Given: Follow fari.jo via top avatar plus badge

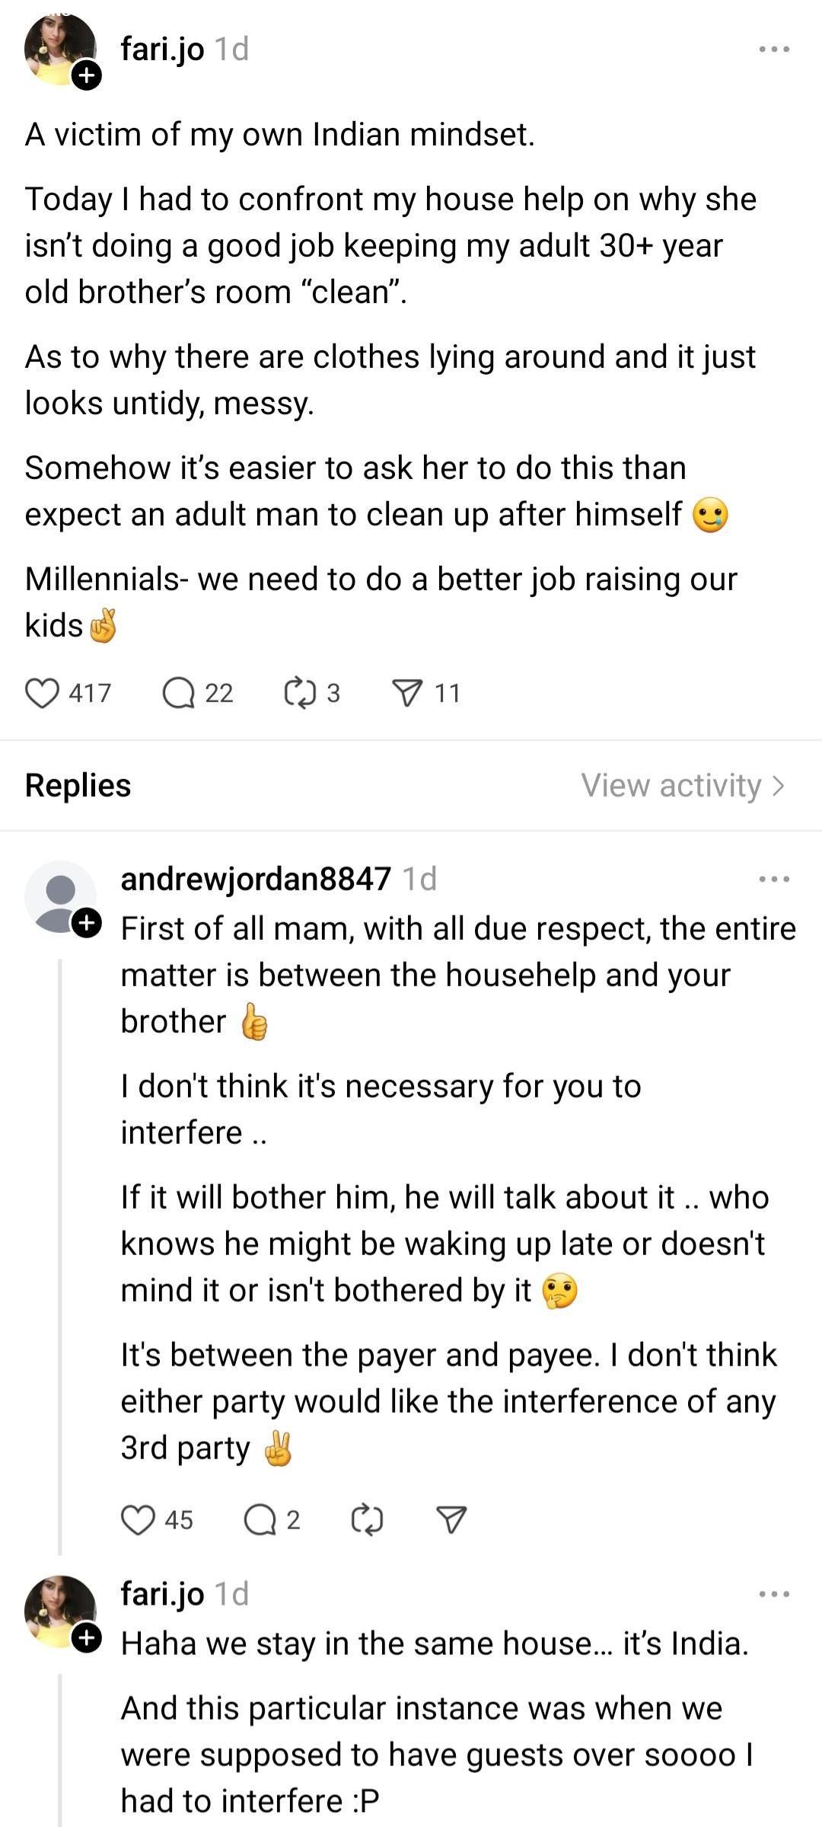Looking at the screenshot, I should point(87,75).
